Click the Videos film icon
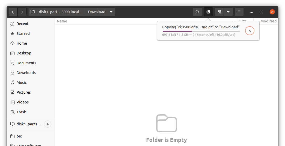The height and width of the screenshot is (146, 285). pyautogui.click(x=12, y=102)
